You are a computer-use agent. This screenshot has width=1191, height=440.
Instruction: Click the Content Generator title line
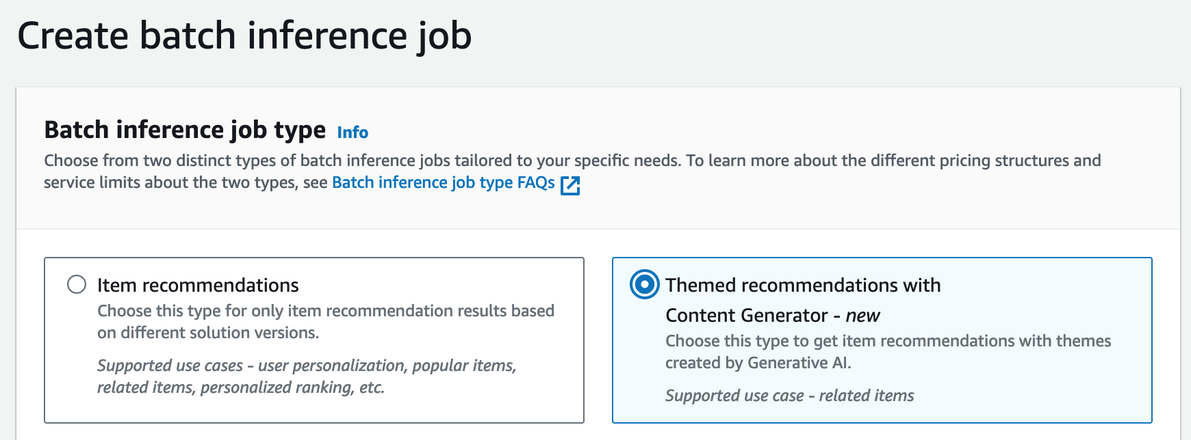point(746,315)
